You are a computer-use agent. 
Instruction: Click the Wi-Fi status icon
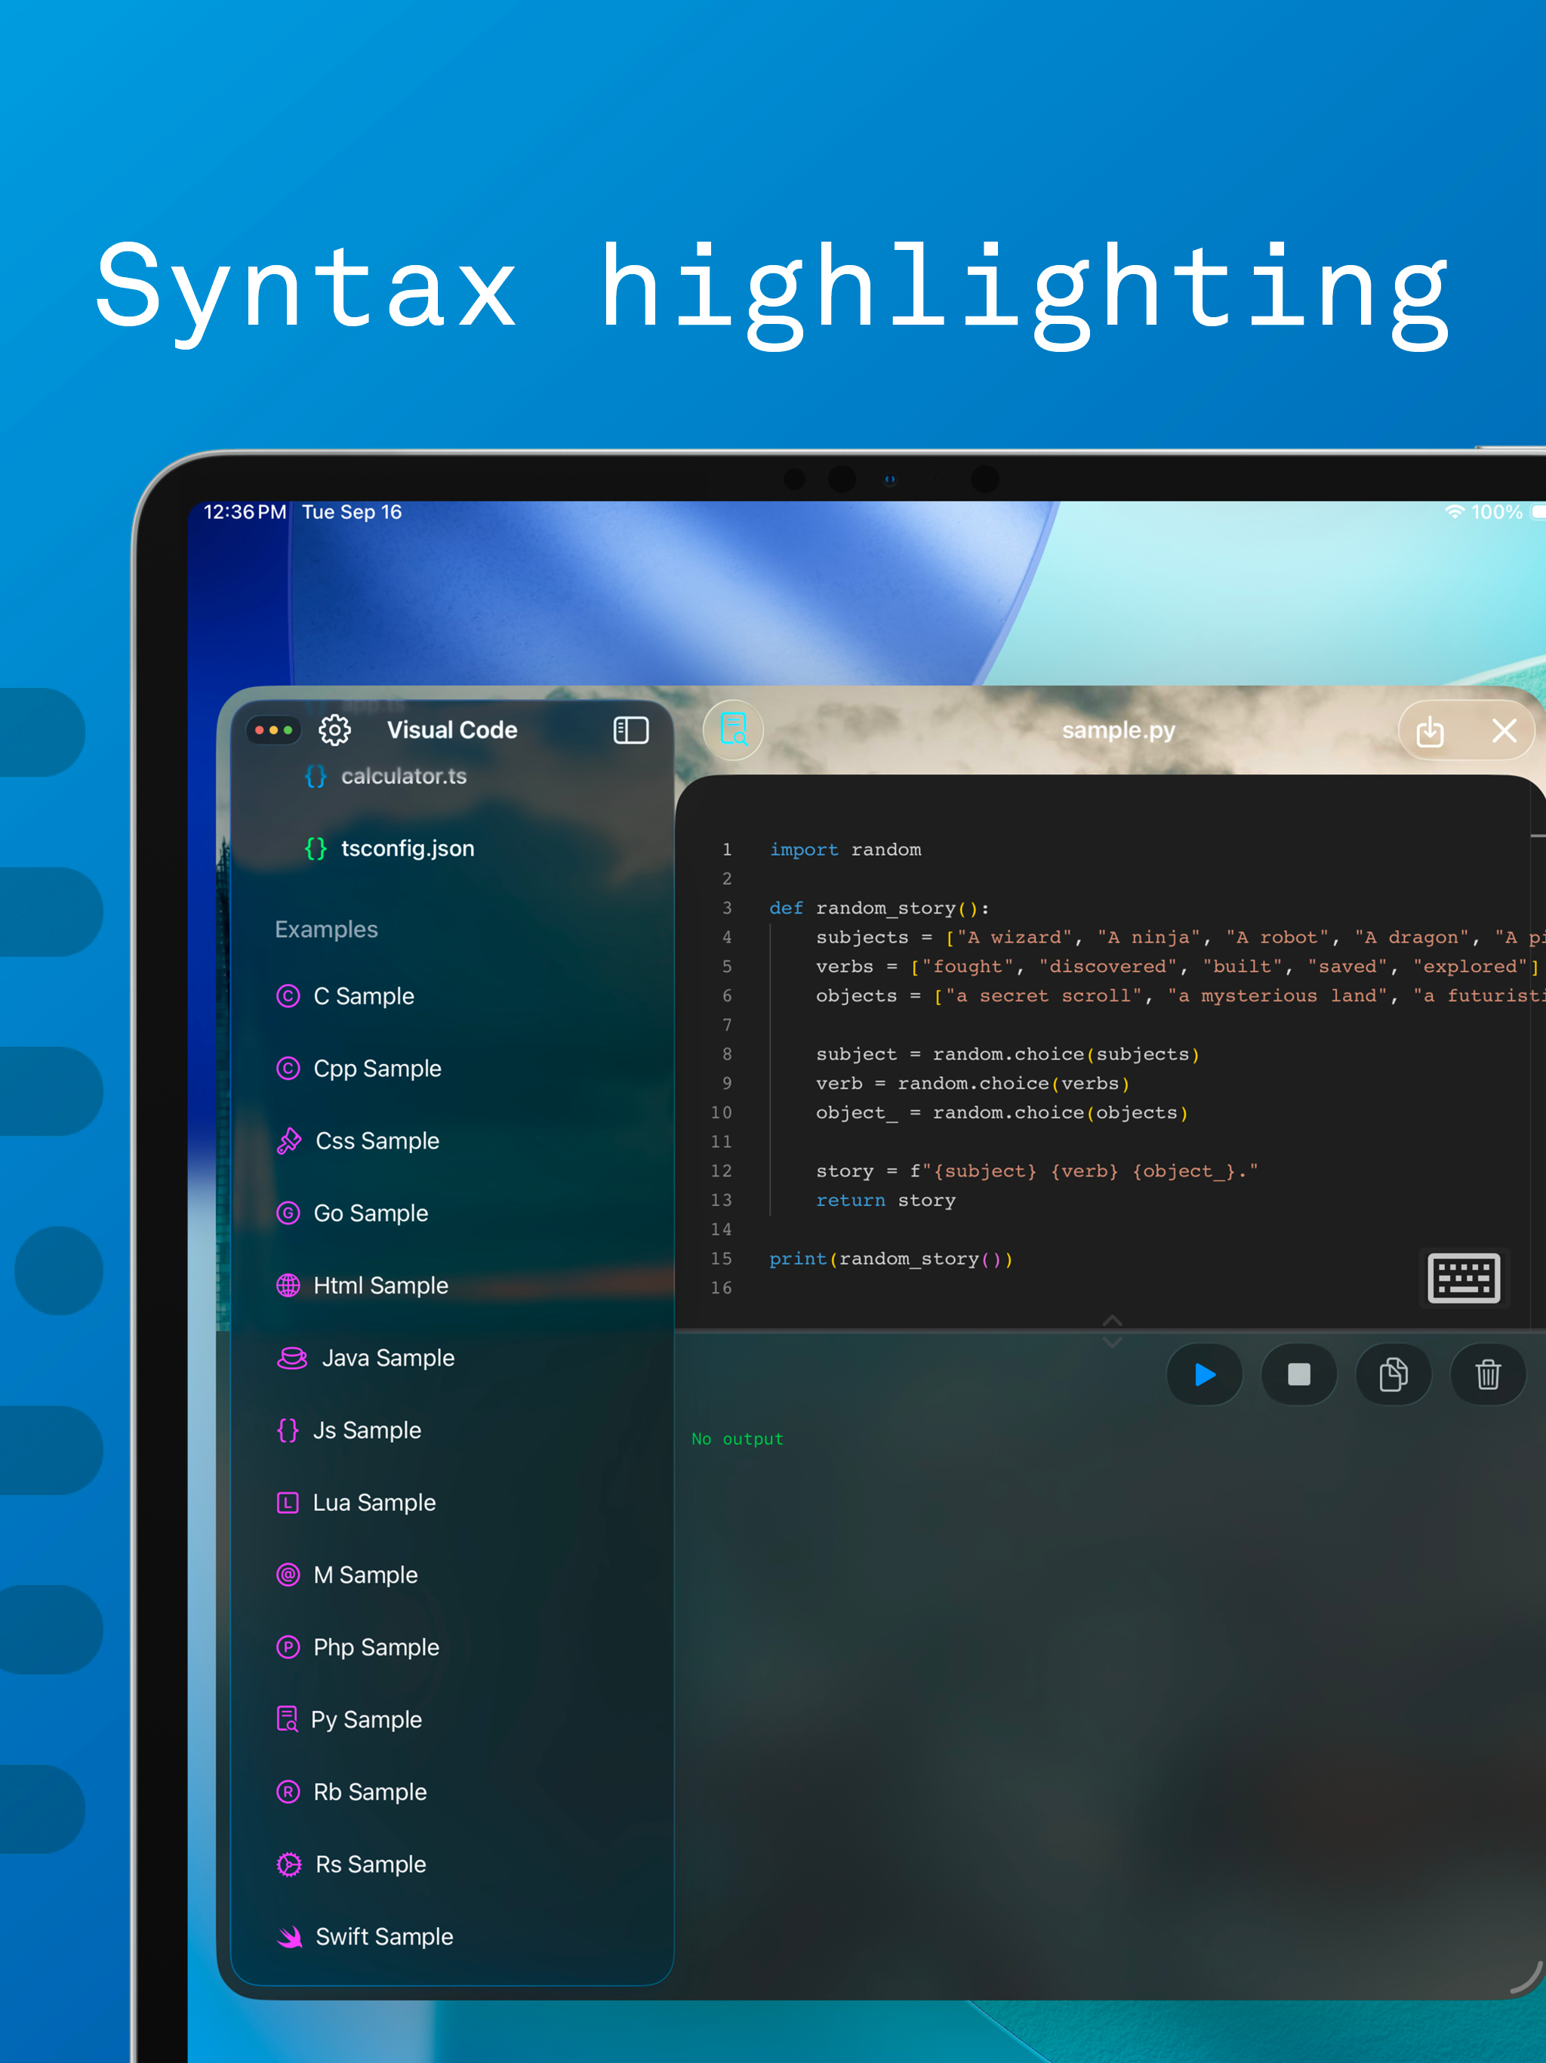[1454, 512]
